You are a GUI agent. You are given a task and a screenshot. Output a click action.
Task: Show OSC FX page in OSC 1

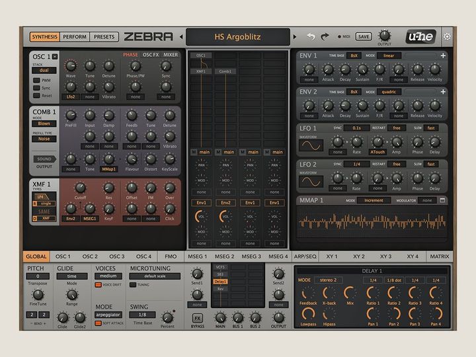click(x=151, y=55)
